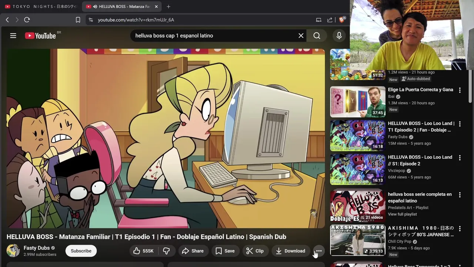Image resolution: width=474 pixels, height=267 pixels.
Task: Open browser share page icon
Action: click(x=330, y=20)
